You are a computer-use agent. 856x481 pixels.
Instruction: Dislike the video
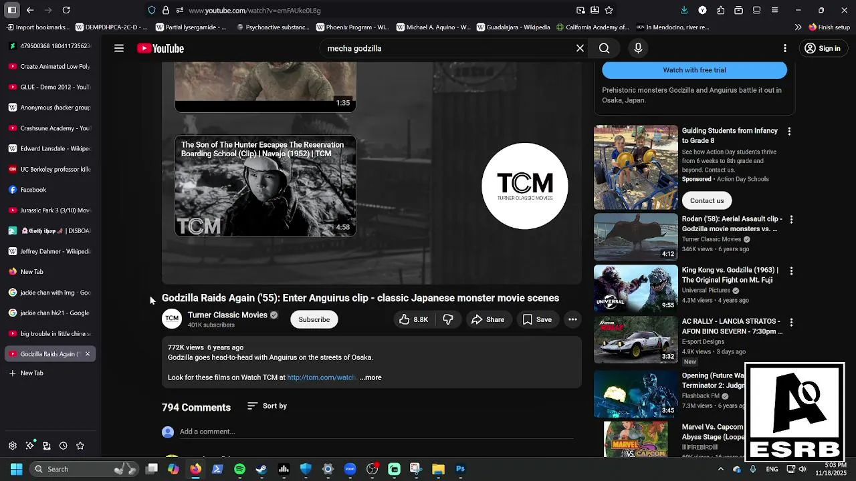[448, 319]
